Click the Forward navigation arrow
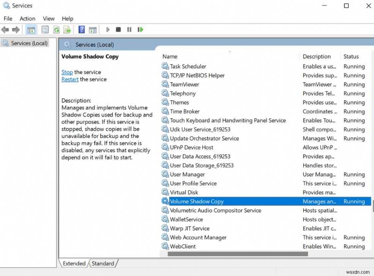 coord(15,29)
